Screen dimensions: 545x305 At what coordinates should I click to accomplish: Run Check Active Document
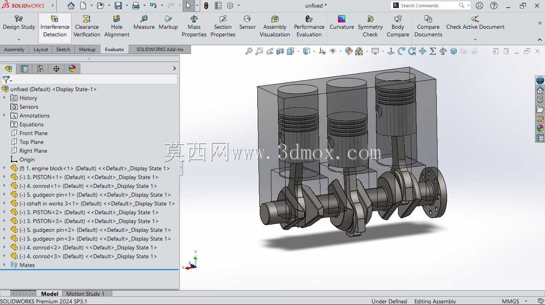pos(475,22)
